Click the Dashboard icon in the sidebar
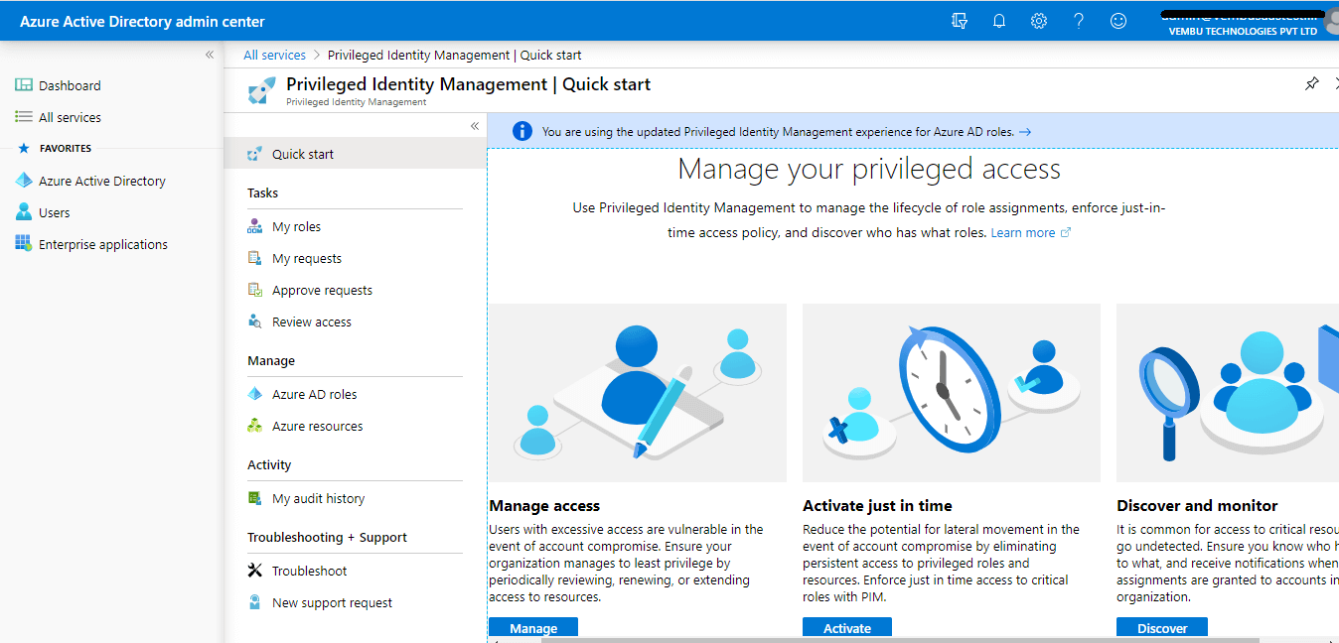Viewport: 1339px width, 643px height. (x=24, y=85)
